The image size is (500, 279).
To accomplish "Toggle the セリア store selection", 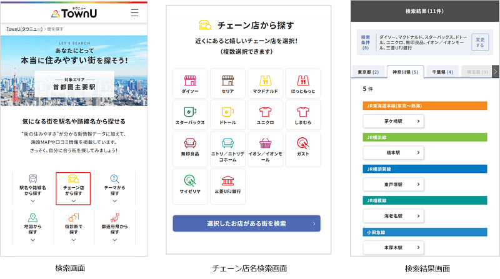I will [x=228, y=86].
